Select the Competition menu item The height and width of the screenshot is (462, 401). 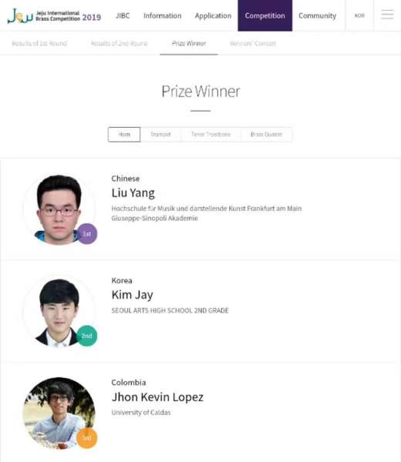265,15
